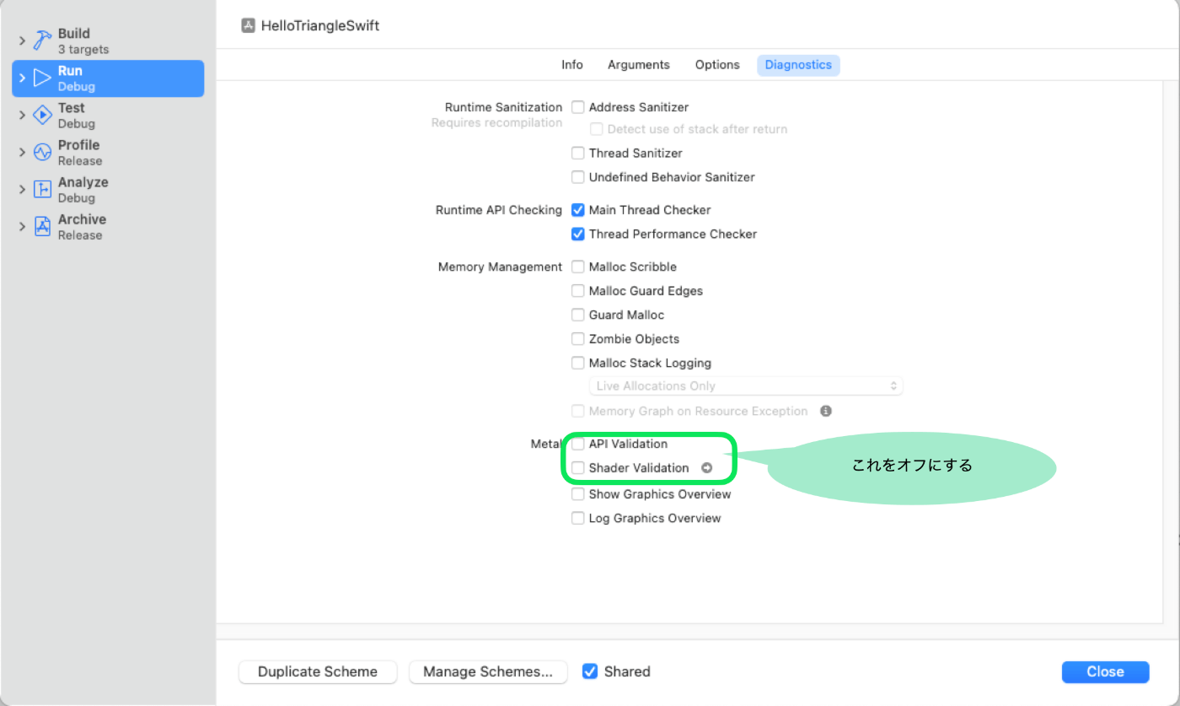
Task: Enable Address Sanitizer checkbox
Action: coord(578,107)
